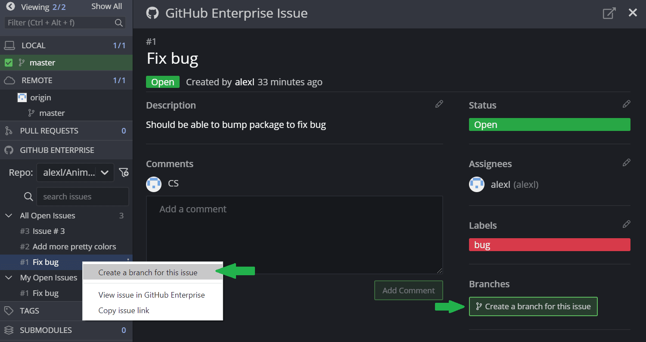The image size is (646, 342).
Task: Select View issue in GitHub Enterprise
Action: tap(151, 295)
